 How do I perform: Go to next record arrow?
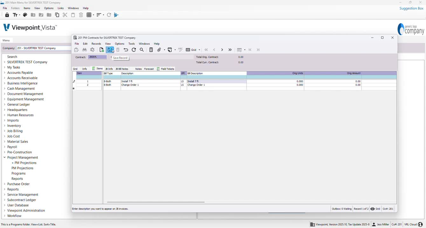pyautogui.click(x=222, y=50)
